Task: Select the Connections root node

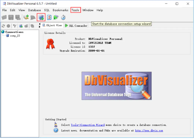Action: coord(14,32)
